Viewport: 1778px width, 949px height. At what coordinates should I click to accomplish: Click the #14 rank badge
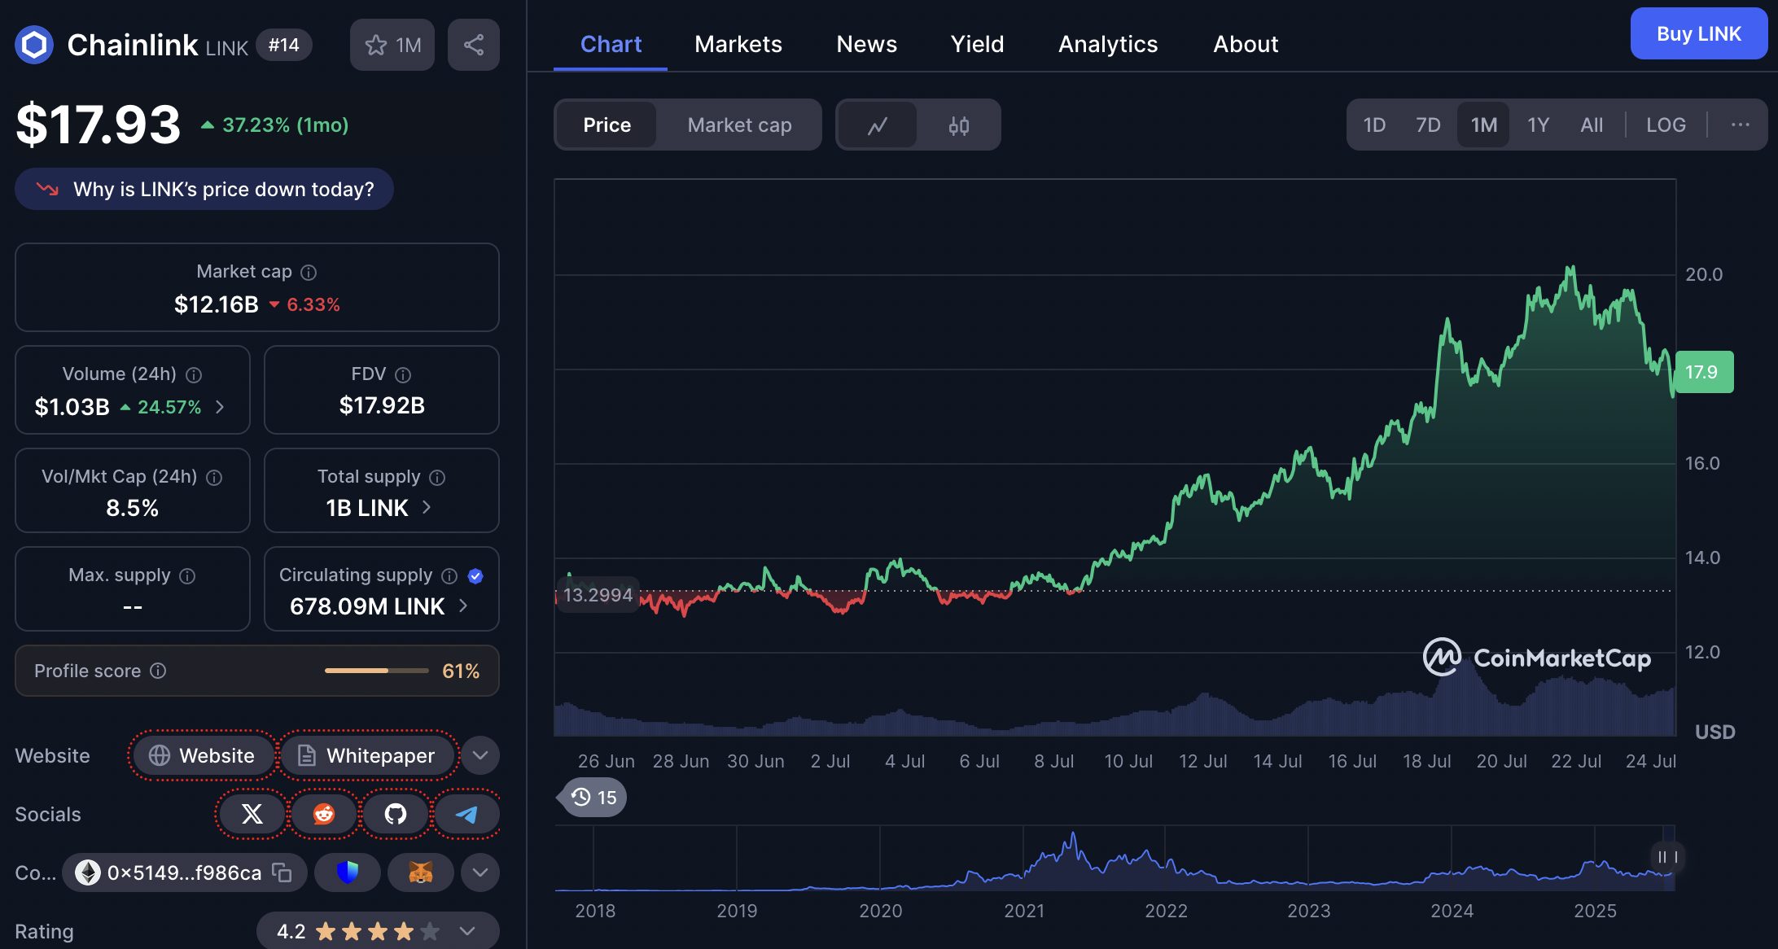point(284,45)
